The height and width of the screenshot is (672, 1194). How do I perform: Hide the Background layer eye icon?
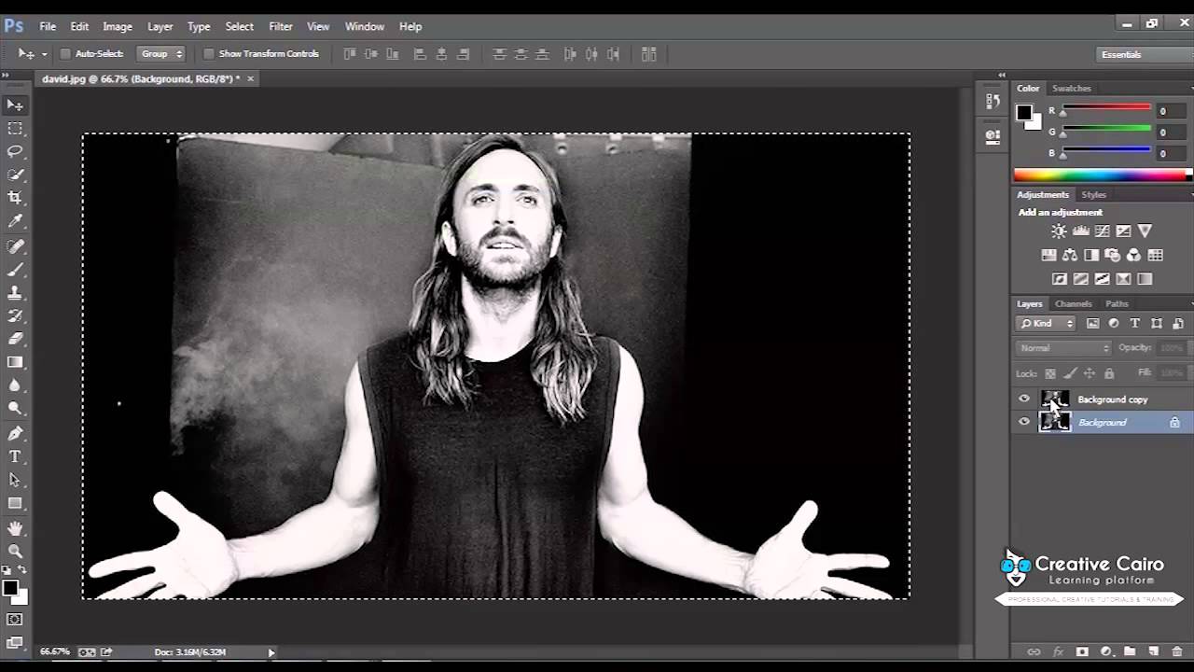[1024, 422]
